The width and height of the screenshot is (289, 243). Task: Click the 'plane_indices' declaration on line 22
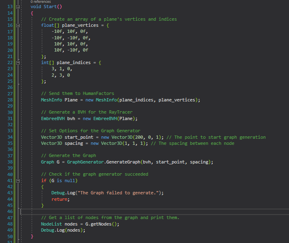click(x=74, y=62)
